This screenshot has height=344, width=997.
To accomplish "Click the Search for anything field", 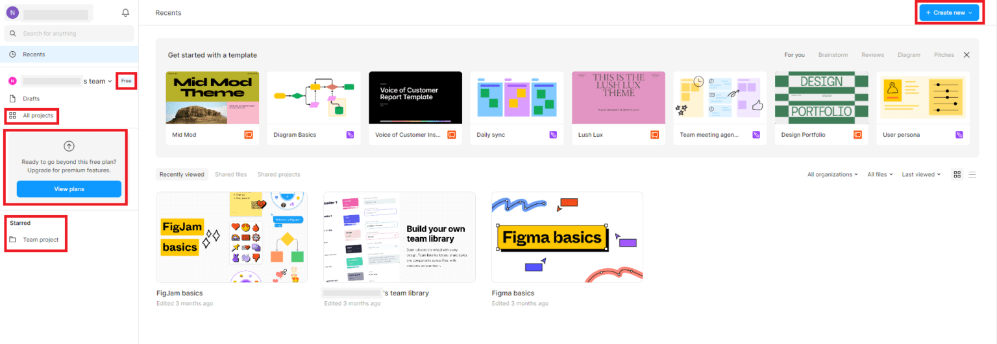I will 69,34.
